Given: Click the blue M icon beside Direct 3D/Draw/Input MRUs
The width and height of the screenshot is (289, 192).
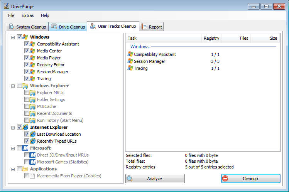Looking at the screenshot, I should pos(33,155).
